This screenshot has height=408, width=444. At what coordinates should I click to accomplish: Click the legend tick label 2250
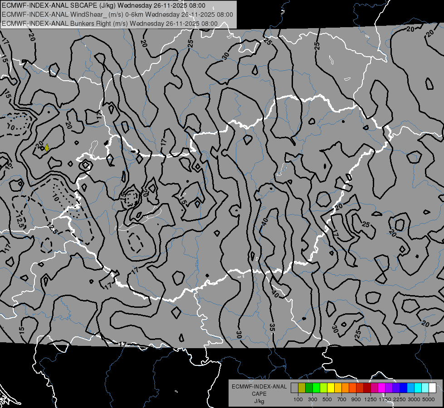click(x=400, y=399)
